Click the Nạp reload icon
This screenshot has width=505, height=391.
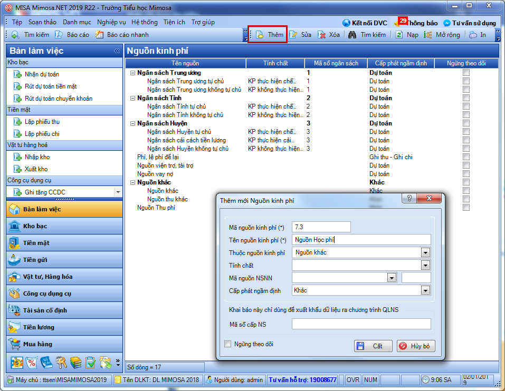point(399,35)
